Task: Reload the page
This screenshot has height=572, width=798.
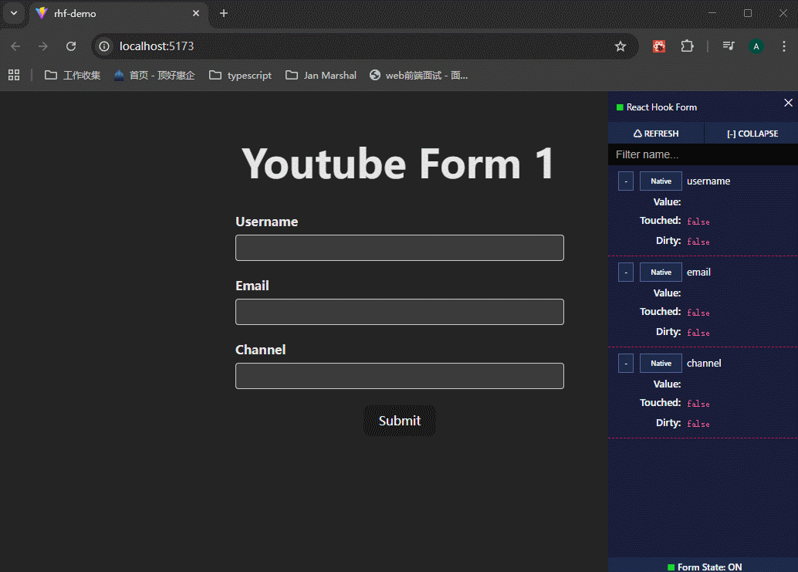Action: pos(71,46)
